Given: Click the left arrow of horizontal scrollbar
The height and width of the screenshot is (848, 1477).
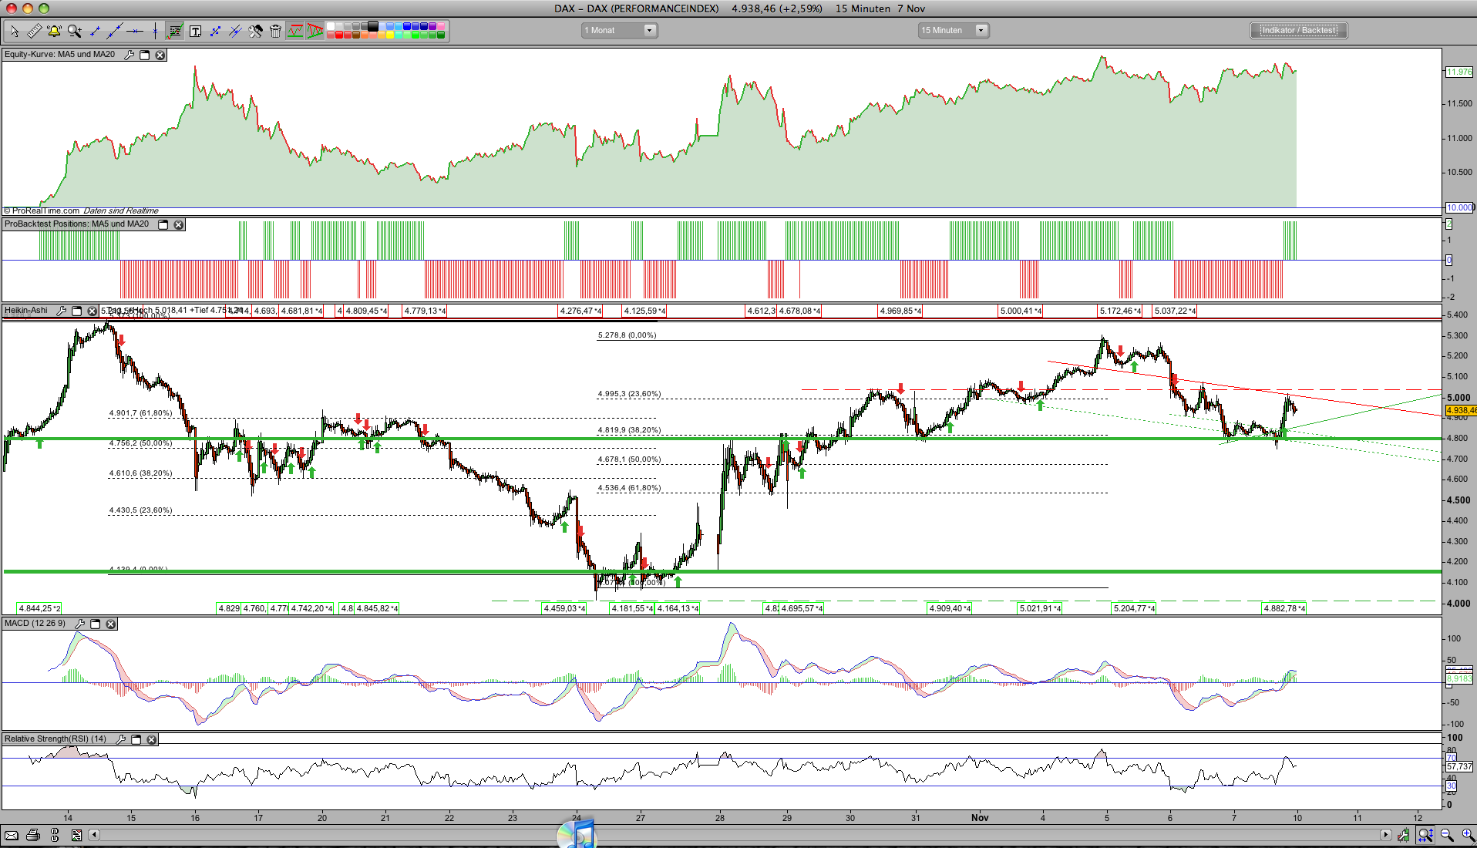Looking at the screenshot, I should (x=94, y=835).
